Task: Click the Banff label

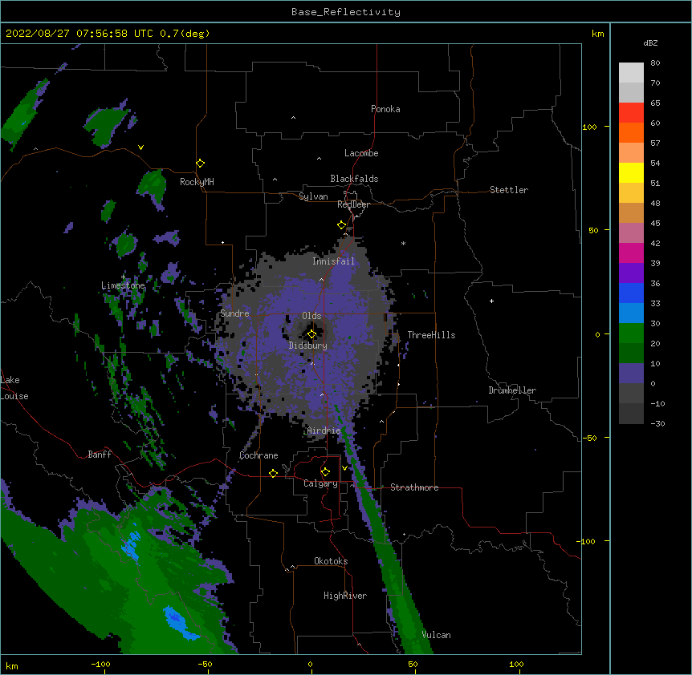Action: [x=100, y=455]
